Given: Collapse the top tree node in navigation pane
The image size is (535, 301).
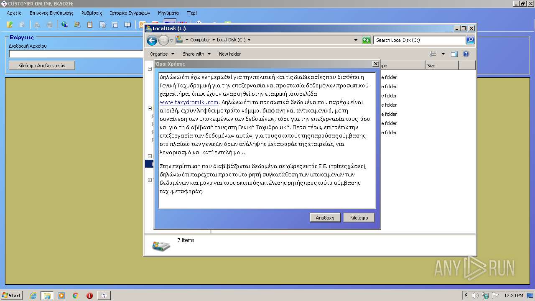Looking at the screenshot, I should click(x=150, y=69).
